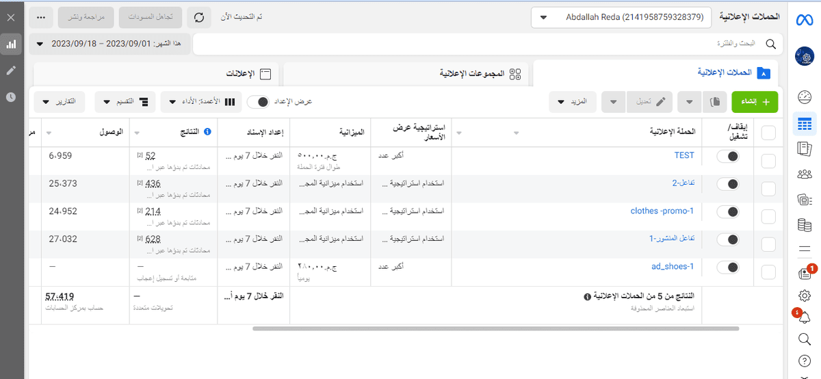
Task: Toggle the TEST campaign on/off switch
Action: click(x=727, y=157)
